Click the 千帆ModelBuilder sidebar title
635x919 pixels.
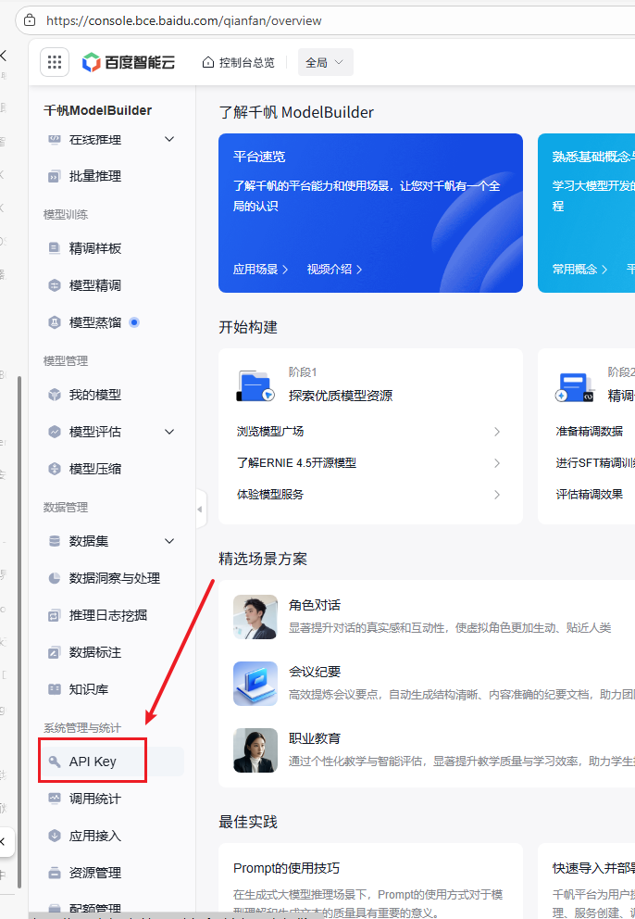98,110
